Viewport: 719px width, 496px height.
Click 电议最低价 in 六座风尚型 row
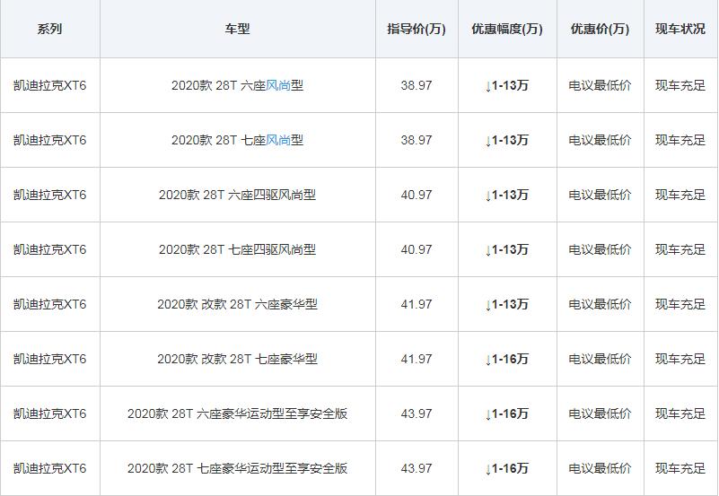(x=600, y=85)
